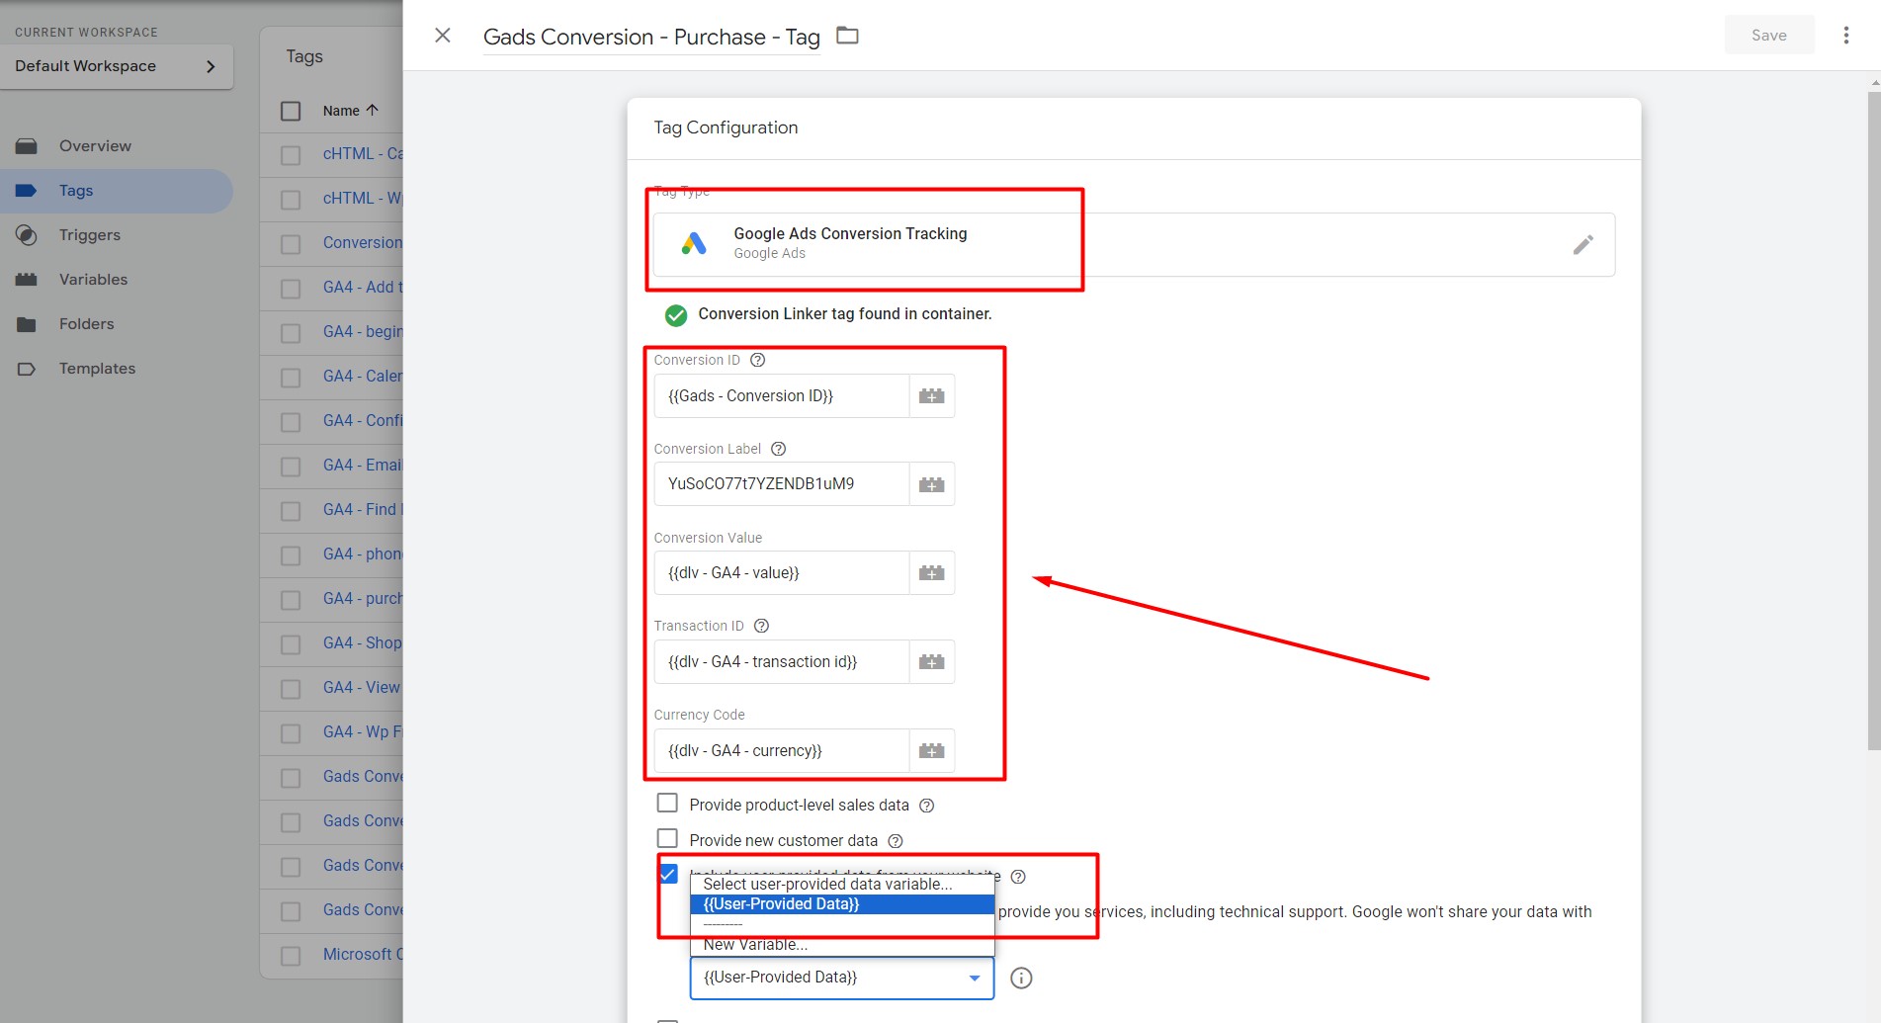Click the Conversion Label input field
The height and width of the screenshot is (1023, 1881).
tap(781, 484)
